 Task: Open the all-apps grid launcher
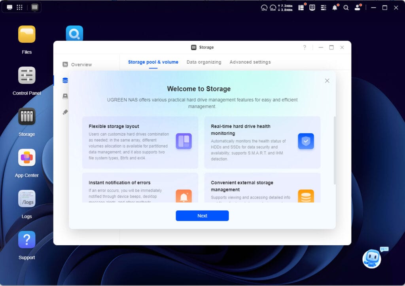tap(19, 8)
